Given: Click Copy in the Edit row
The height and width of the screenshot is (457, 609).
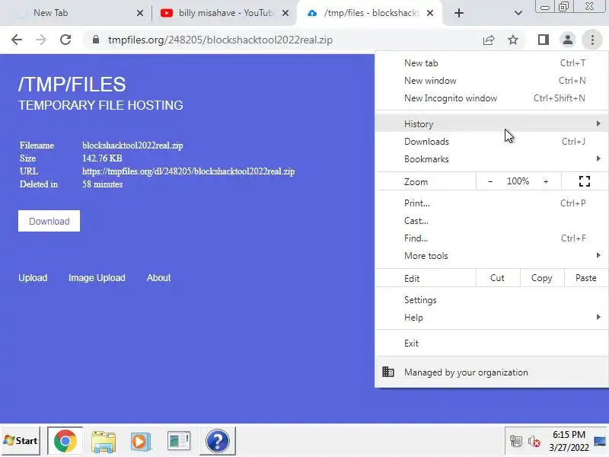Looking at the screenshot, I should [x=542, y=278].
